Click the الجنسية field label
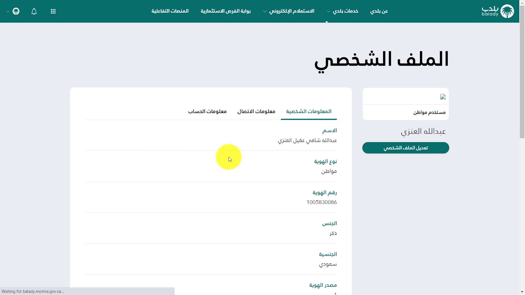 328,254
